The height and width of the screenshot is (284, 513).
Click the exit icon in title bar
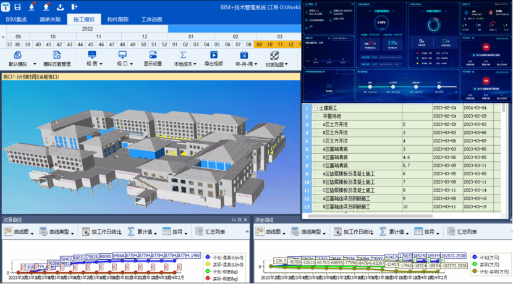(x=75, y=7)
